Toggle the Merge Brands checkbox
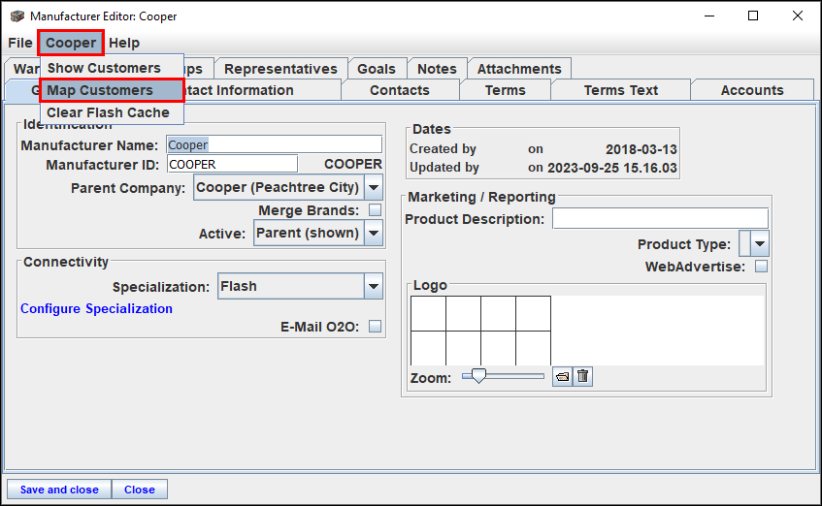This screenshot has width=822, height=506. [375, 210]
